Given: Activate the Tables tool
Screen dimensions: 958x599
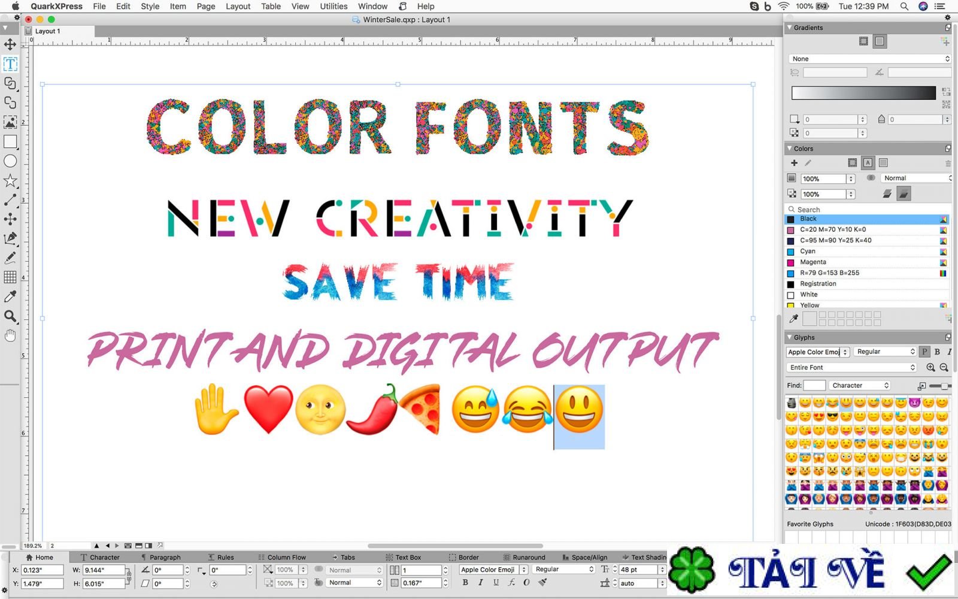Looking at the screenshot, I should (x=10, y=277).
